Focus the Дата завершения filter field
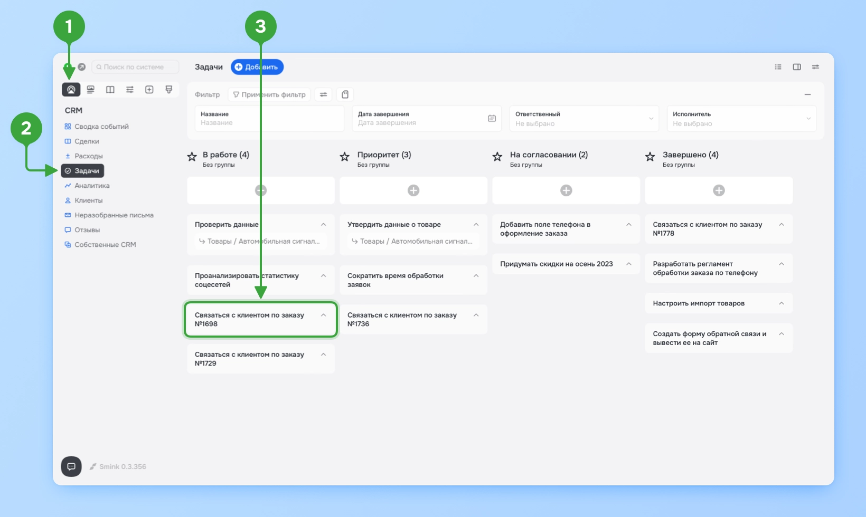Viewport: 866px width, 517px height. pos(427,119)
